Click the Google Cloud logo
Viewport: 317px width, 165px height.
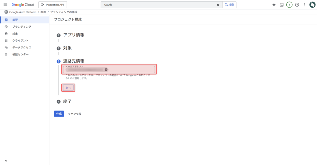(23, 5)
